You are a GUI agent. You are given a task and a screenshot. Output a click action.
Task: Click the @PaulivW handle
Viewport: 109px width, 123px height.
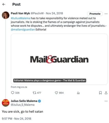coord(37,13)
